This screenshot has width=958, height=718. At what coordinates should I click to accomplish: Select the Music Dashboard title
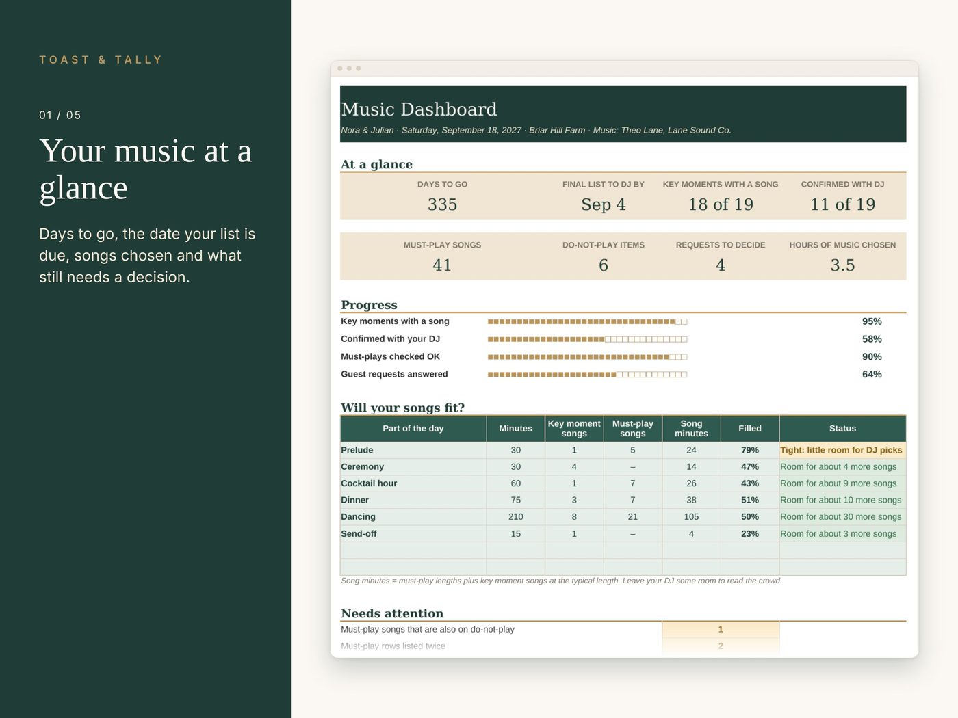[x=419, y=109]
